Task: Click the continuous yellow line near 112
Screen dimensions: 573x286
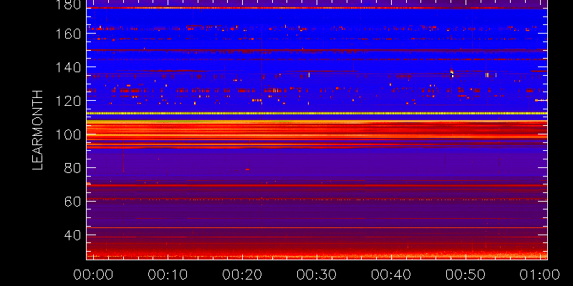Action: pyautogui.click(x=317, y=114)
